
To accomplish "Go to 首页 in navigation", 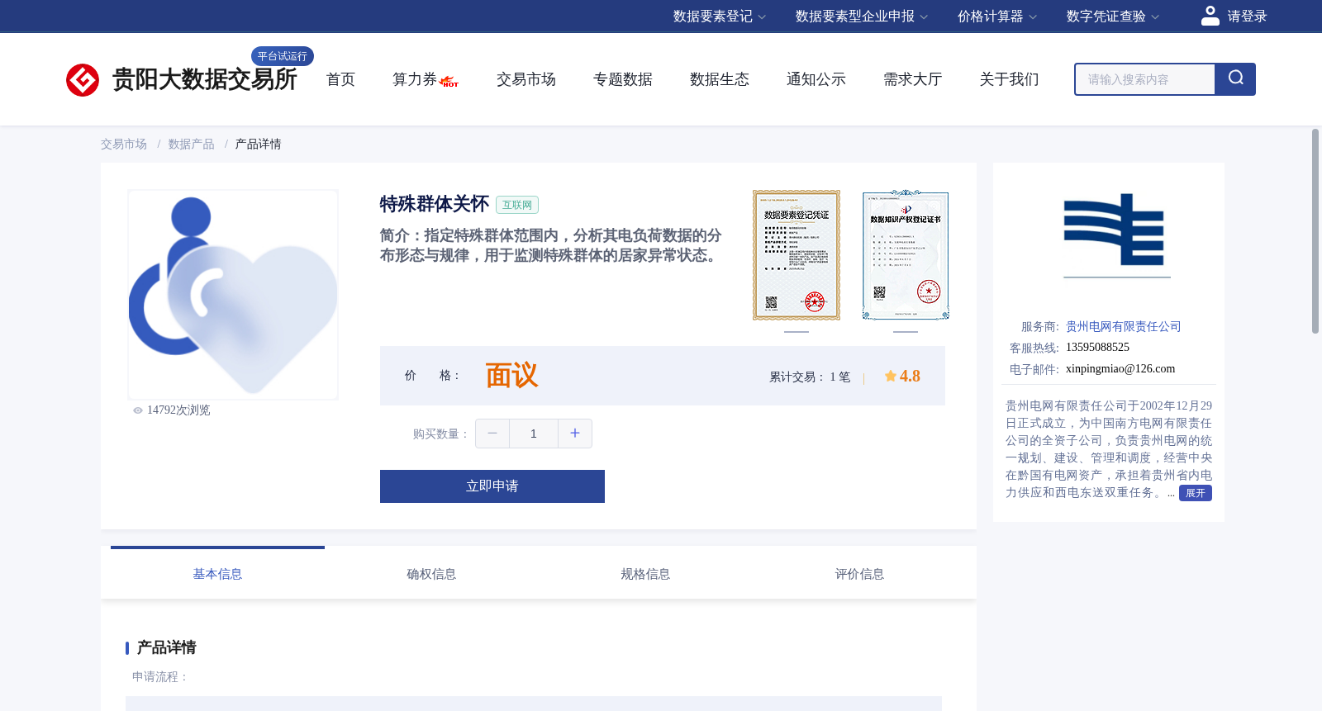I will 340,79.
